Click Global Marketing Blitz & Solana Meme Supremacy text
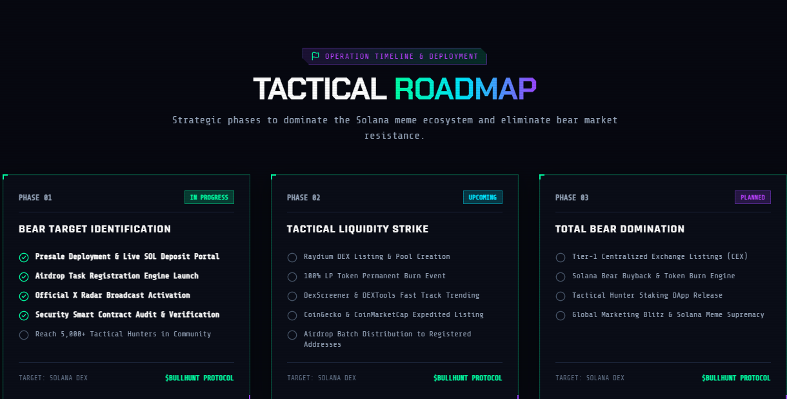Image resolution: width=787 pixels, height=399 pixels. tap(668, 315)
